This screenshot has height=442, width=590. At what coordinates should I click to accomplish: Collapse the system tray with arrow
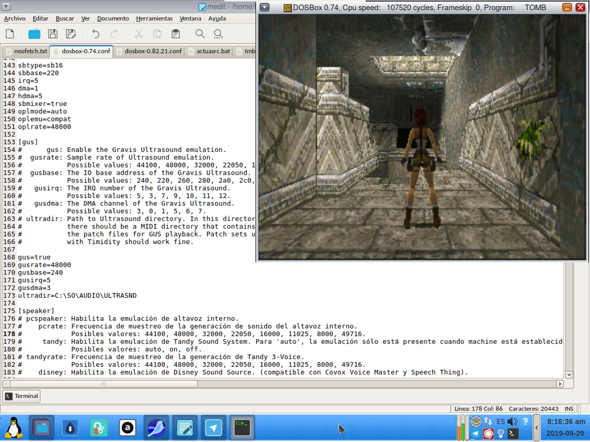tap(537, 428)
